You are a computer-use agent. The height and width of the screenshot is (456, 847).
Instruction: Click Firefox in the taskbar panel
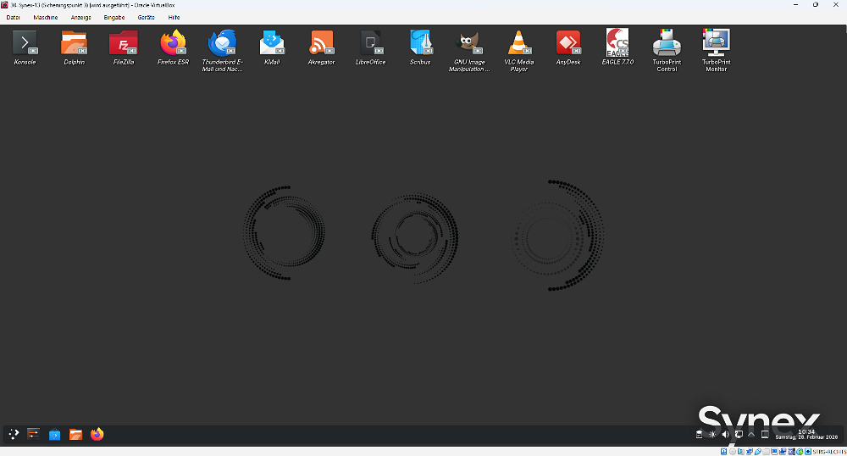[97, 435]
